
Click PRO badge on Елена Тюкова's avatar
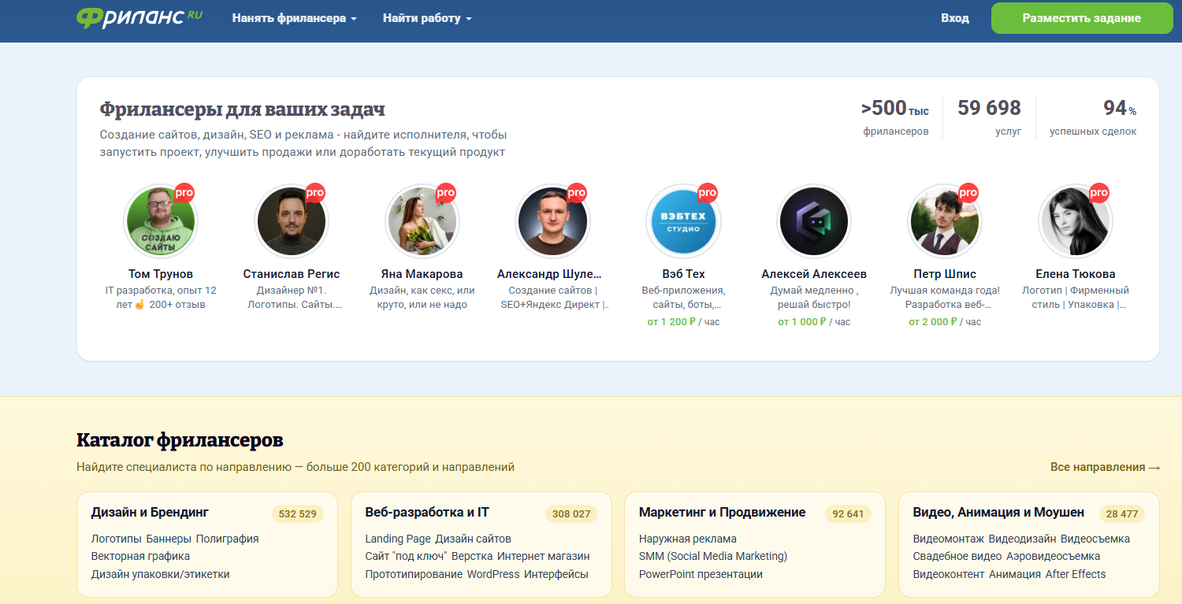(x=1098, y=193)
